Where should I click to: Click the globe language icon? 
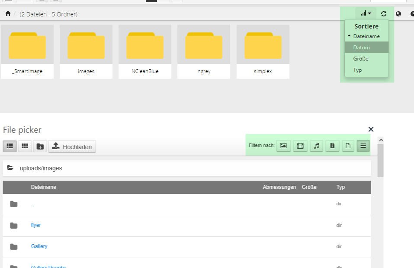(398, 14)
